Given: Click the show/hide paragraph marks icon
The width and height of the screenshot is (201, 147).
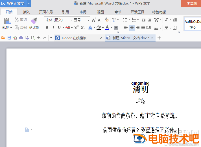Looking at the screenshot, I should click(166, 20).
